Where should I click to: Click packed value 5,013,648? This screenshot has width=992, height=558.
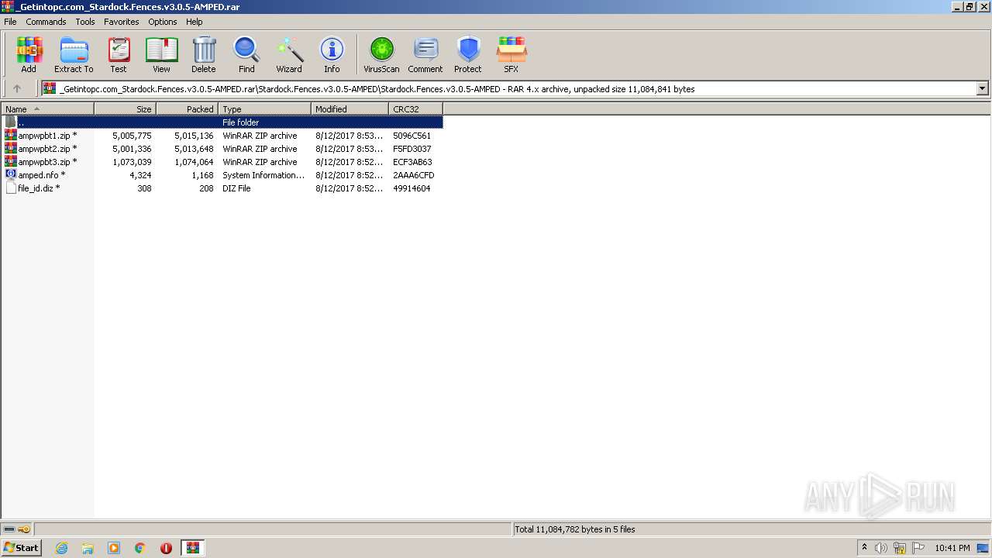(x=194, y=149)
